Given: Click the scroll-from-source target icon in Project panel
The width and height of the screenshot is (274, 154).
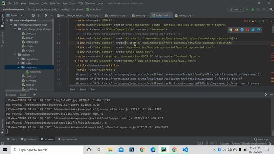Looking at the screenshot, I should 33,15.
